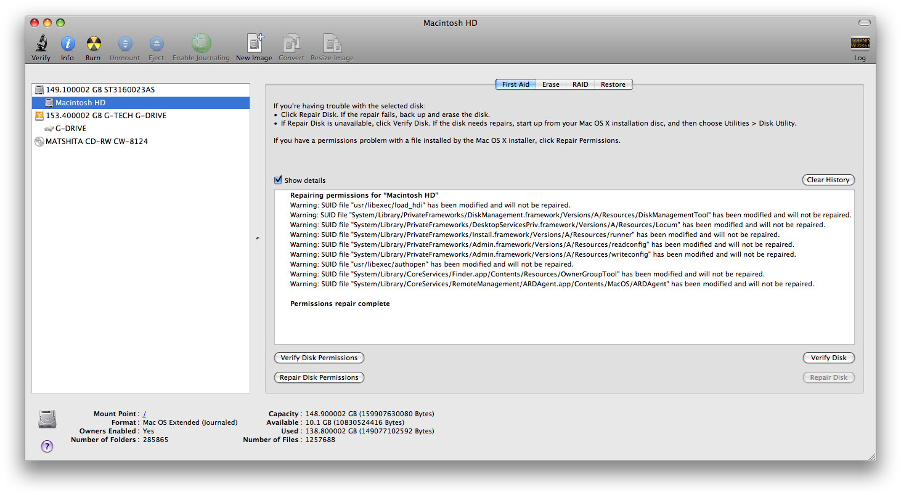
Task: Open the RAID tab
Action: click(581, 84)
